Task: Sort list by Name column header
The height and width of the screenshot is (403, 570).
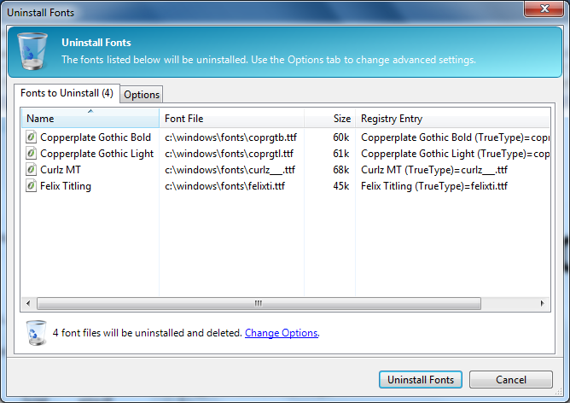Action: [90, 119]
